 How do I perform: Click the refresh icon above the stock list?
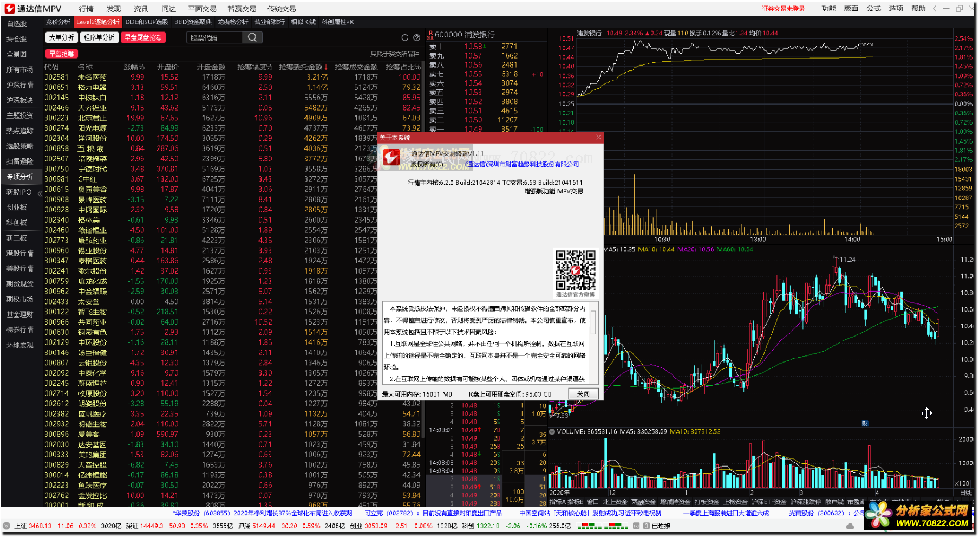click(x=404, y=37)
